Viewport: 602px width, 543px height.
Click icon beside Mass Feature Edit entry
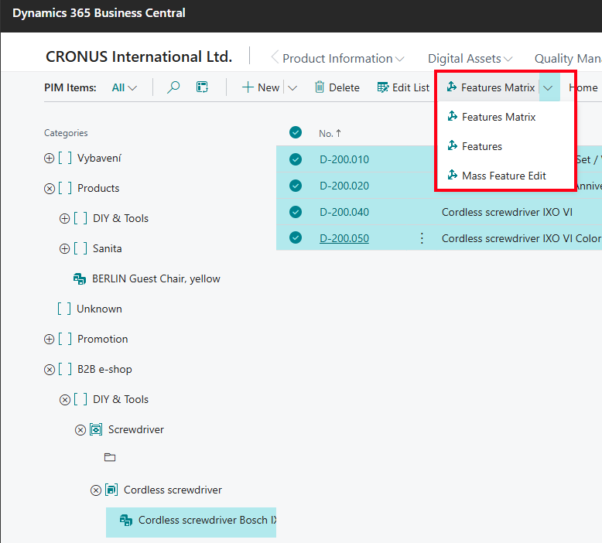point(453,175)
